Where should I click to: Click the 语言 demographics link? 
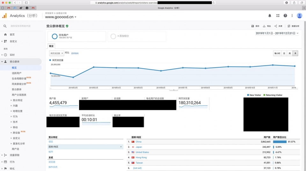pos(51,142)
